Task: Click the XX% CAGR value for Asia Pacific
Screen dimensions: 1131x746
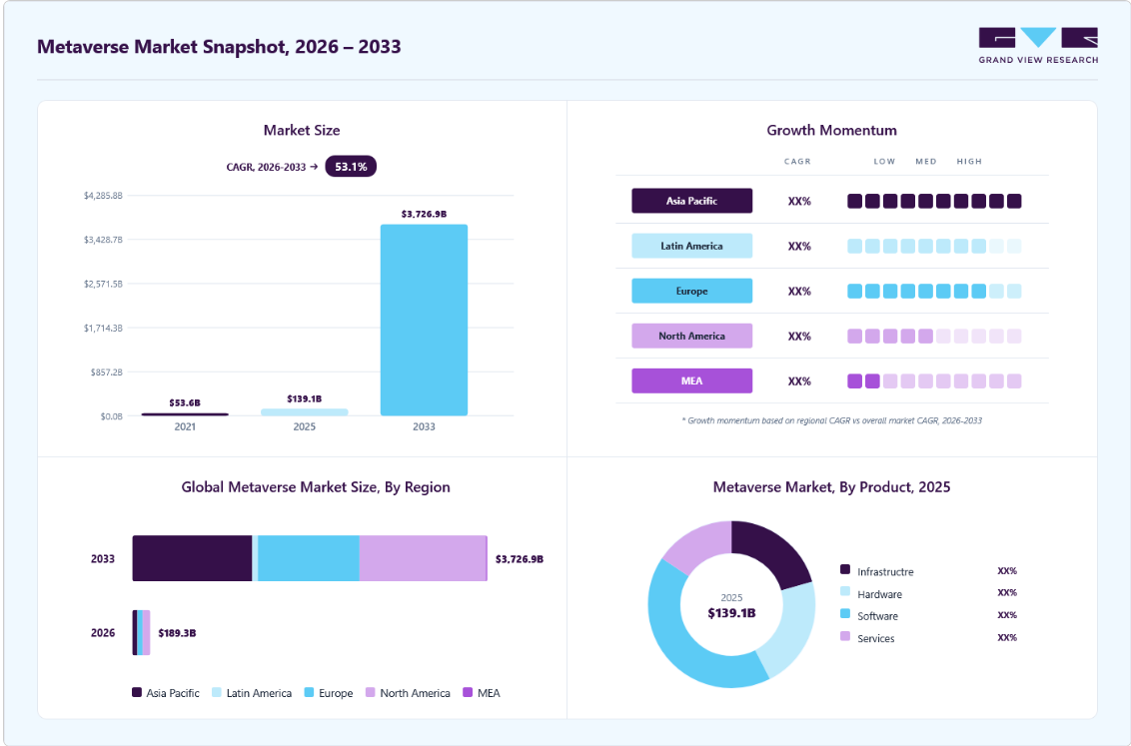Action: [x=799, y=201]
